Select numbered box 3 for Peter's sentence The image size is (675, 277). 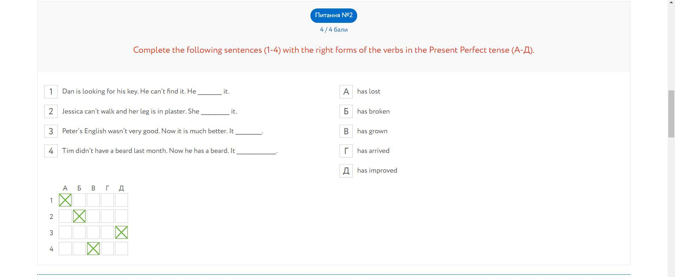pyautogui.click(x=51, y=131)
